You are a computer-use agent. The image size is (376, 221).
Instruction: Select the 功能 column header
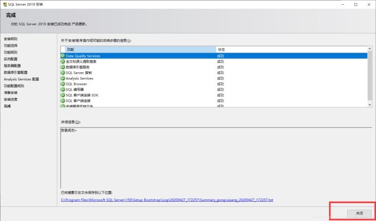tap(138, 49)
